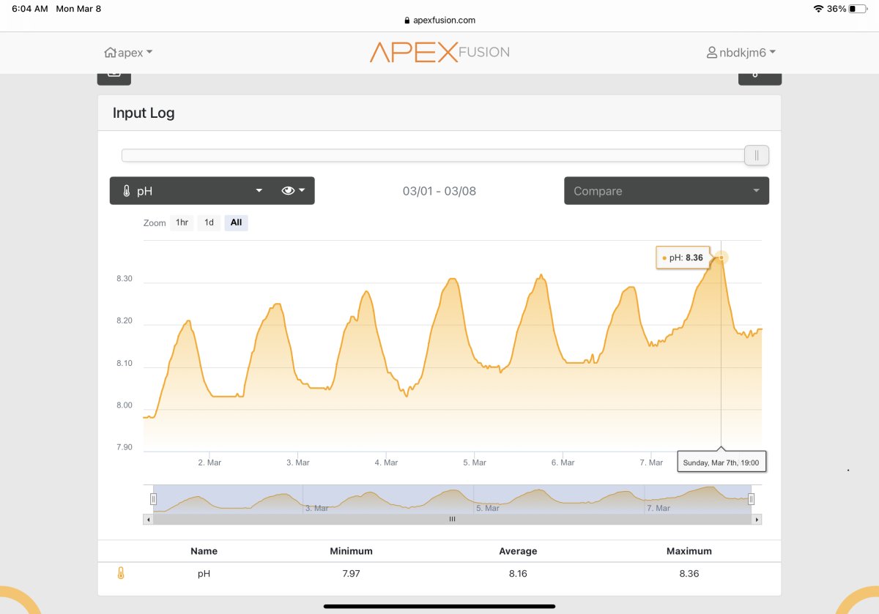Click the APEX Fusion logo
The width and height of the screenshot is (879, 614).
click(439, 52)
